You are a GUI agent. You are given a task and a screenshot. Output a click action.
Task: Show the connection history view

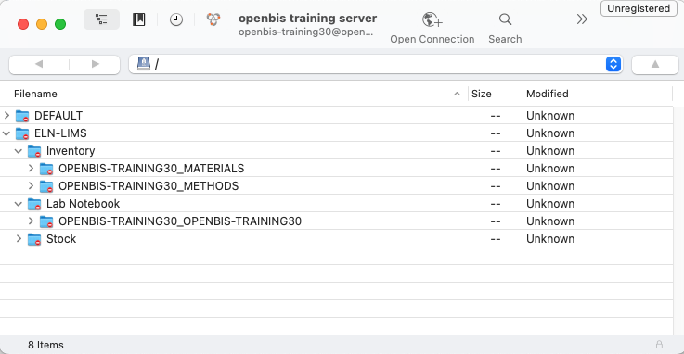click(176, 19)
